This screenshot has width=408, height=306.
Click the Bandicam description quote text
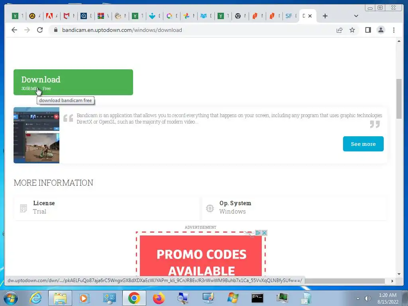229,118
